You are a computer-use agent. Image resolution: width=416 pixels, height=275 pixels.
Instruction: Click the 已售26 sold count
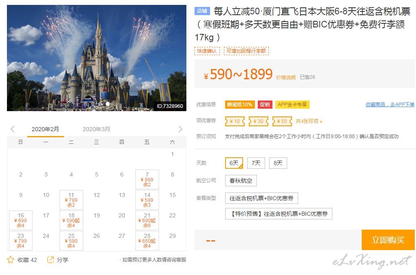[x=308, y=77]
